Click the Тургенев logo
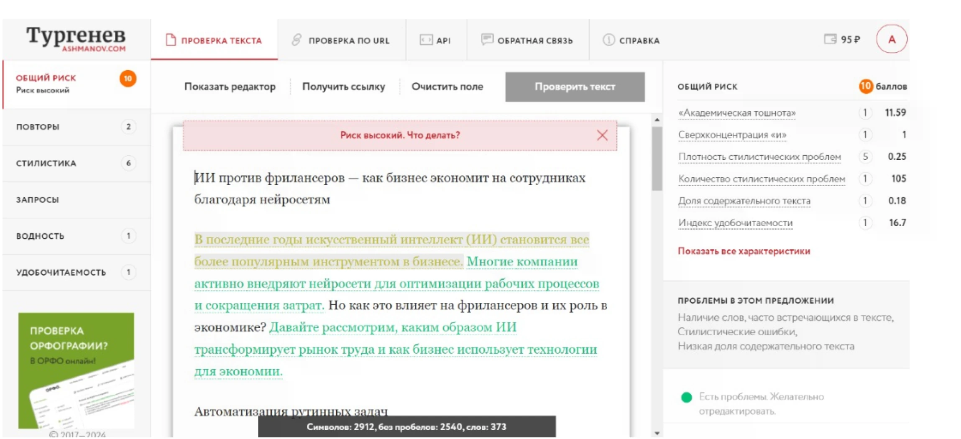961x439 pixels. 76,38
